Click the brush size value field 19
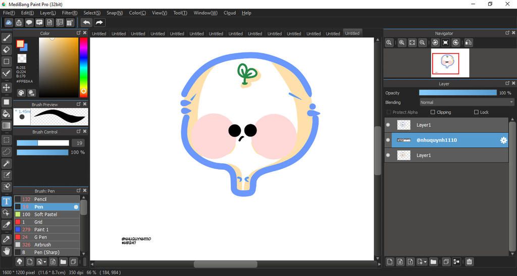The height and width of the screenshot is (276, 517). coord(78,143)
